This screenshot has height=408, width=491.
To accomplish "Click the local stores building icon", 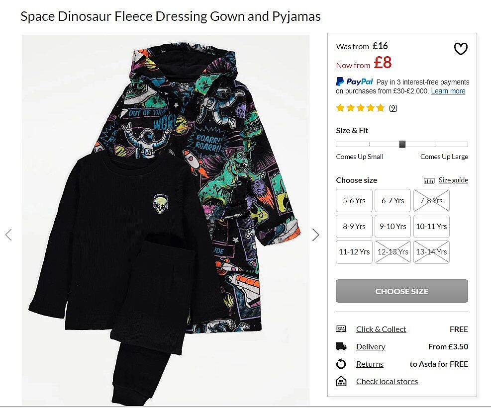I will click(341, 382).
